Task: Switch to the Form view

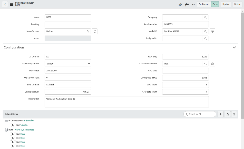Action: click(x=215, y=4)
